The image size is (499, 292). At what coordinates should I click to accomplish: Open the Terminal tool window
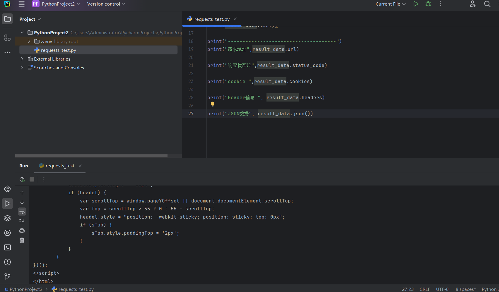tap(7, 247)
